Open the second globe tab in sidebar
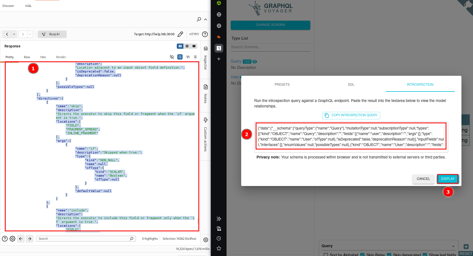The image size is (473, 256). (219, 26)
